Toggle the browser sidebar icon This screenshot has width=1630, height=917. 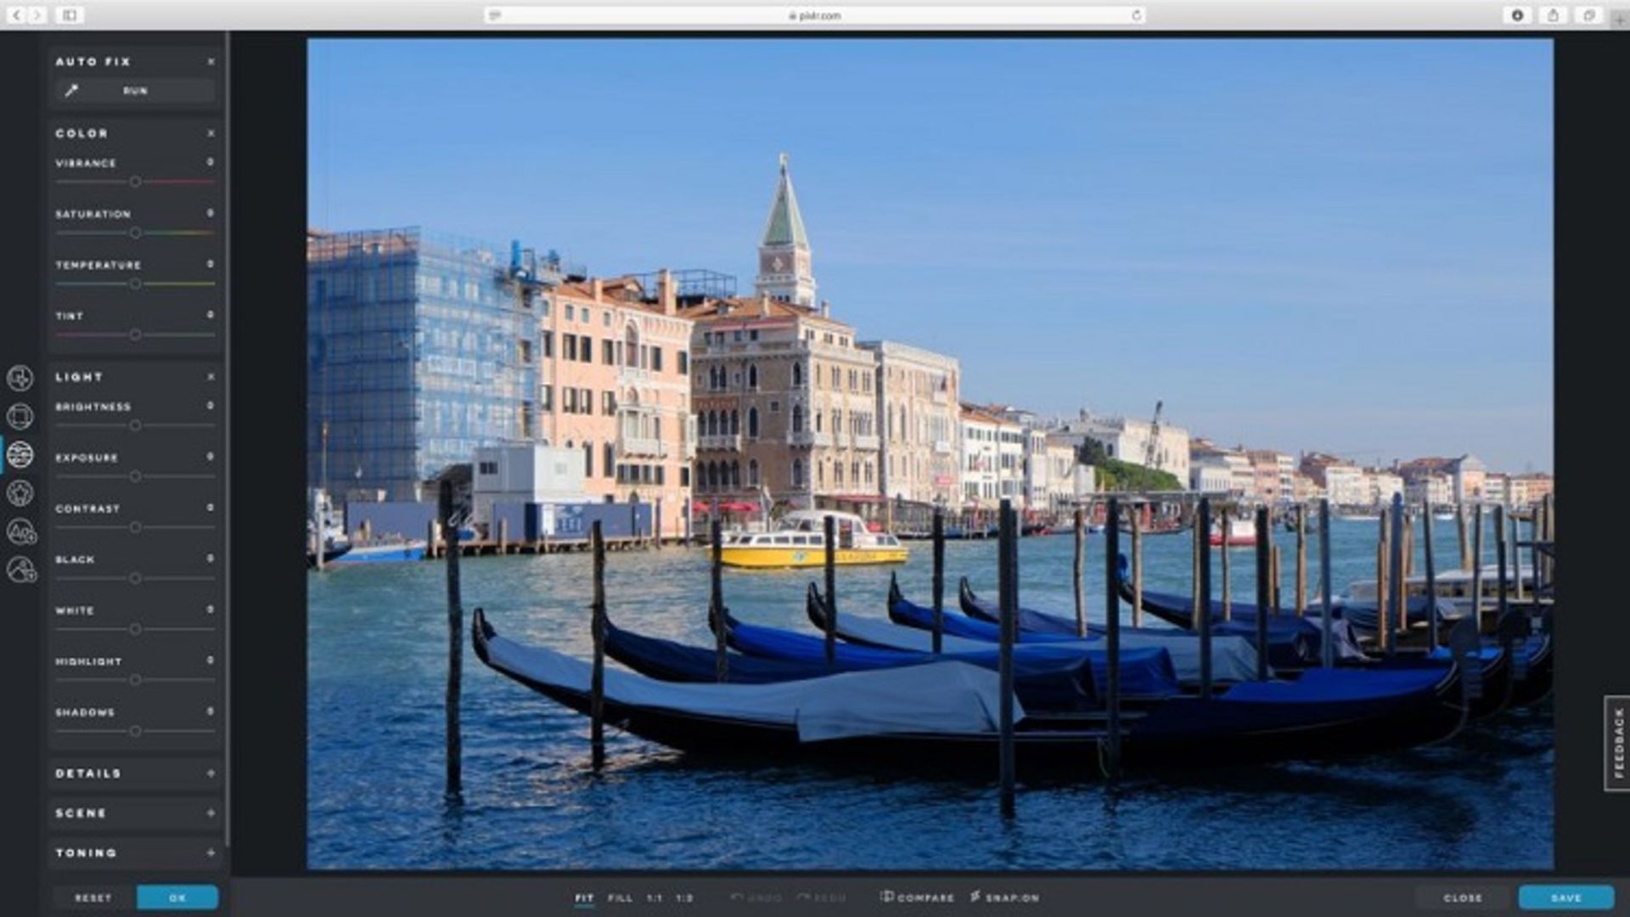70,15
